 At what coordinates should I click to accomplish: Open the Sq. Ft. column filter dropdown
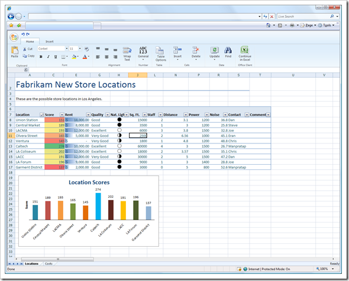click(145, 115)
